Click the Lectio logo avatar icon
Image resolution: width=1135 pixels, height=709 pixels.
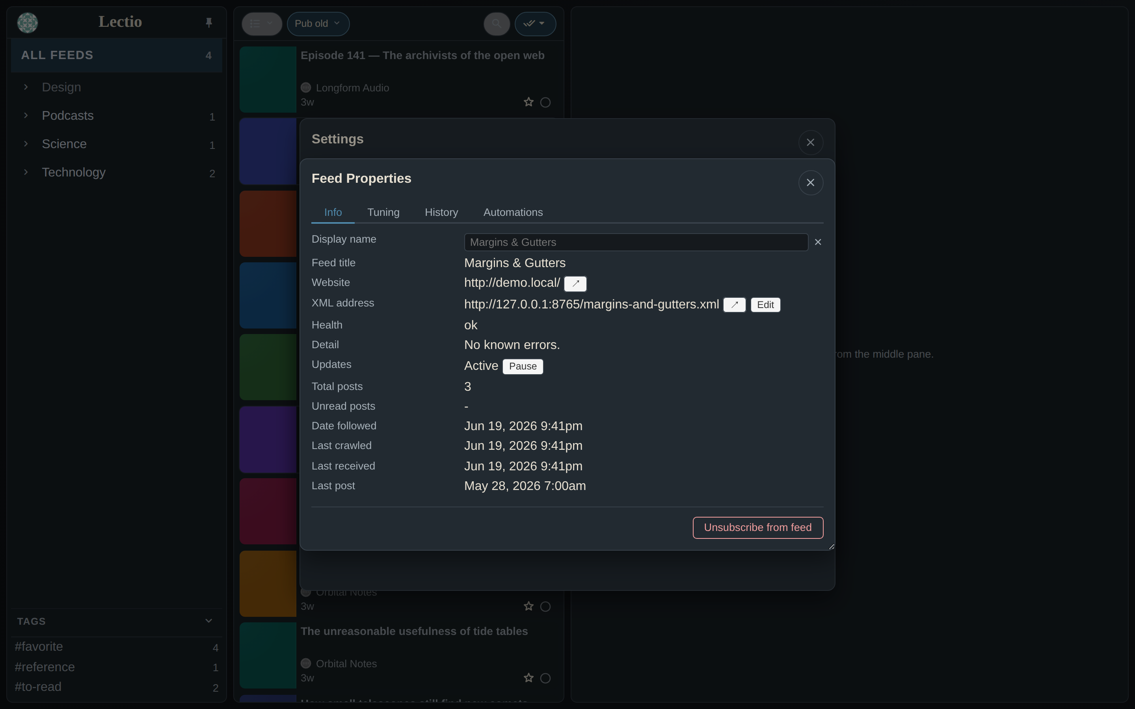[x=27, y=22]
